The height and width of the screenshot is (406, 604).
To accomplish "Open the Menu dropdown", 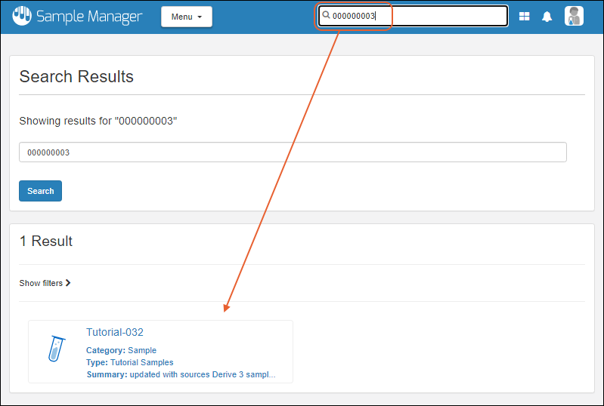I will 186,17.
